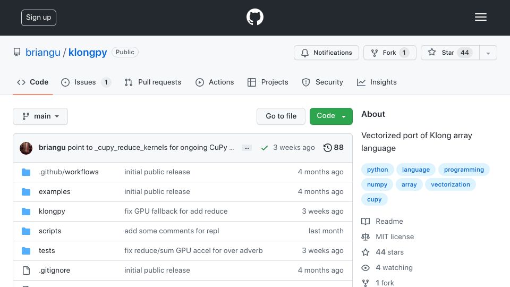Click the GitHub Octocat logo
The image size is (510, 287).
254,17
